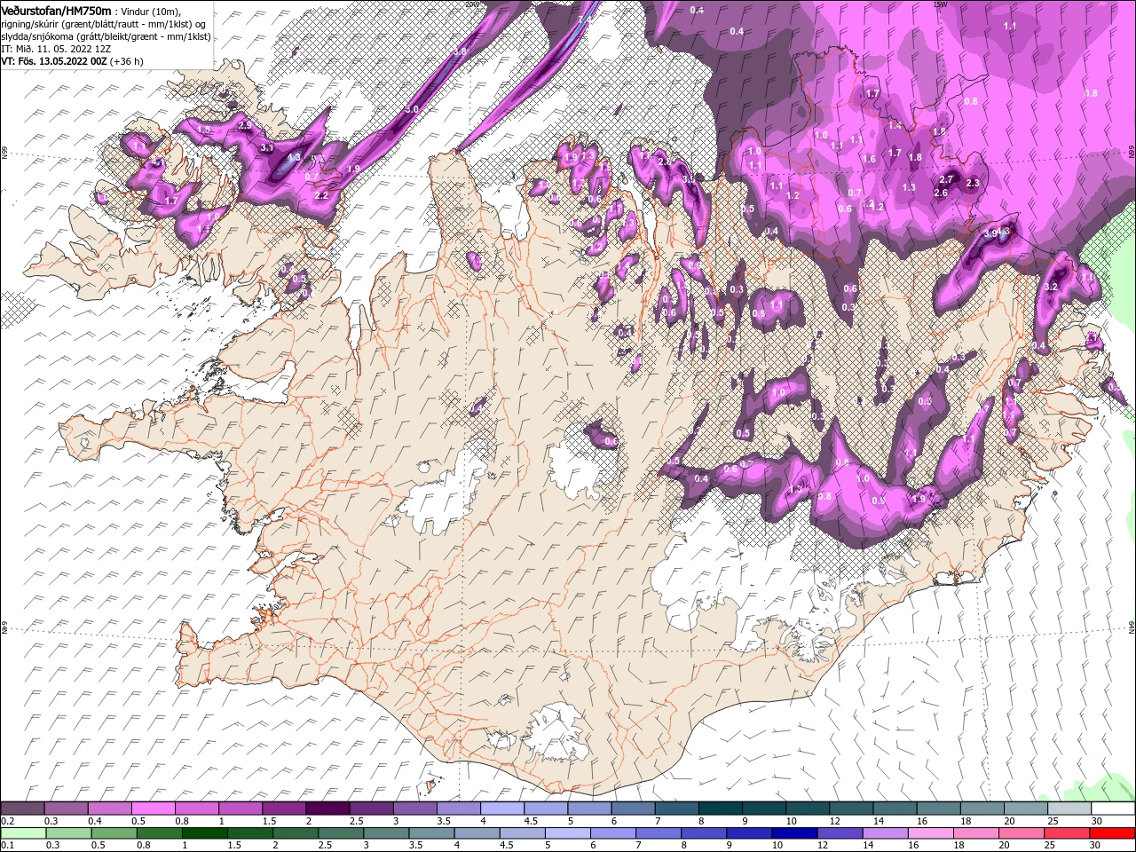1136x852 pixels.
Task: Pick the pale lavender swatch at 5 in rain scale
Action: [568, 833]
